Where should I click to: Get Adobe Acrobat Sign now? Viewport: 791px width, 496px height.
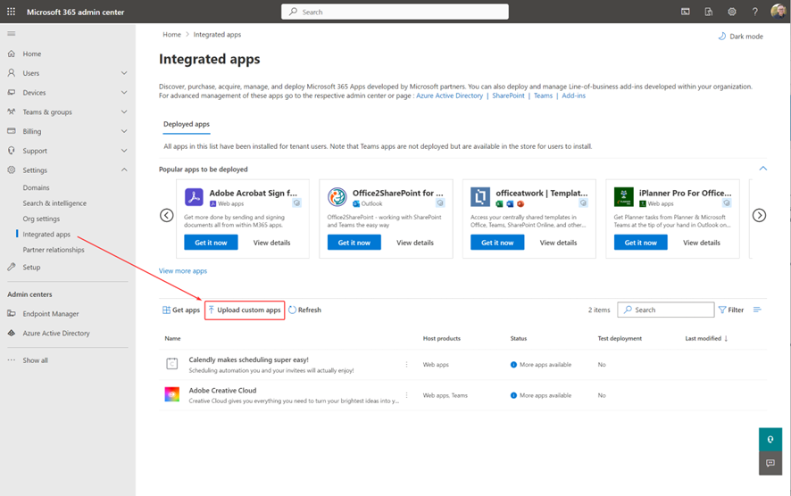pyautogui.click(x=211, y=243)
